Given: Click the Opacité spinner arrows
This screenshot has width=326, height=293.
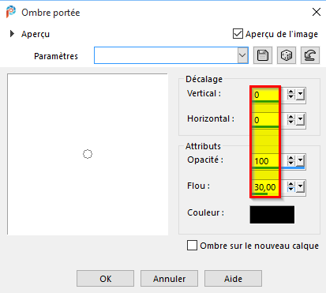Looking at the screenshot, I should pos(291,160).
